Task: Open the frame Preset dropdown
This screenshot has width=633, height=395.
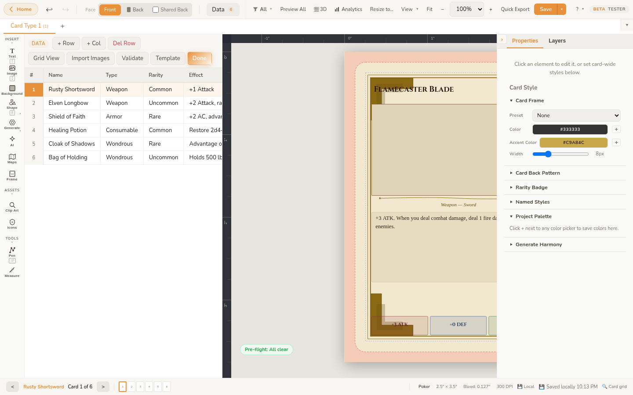Action: point(576,115)
